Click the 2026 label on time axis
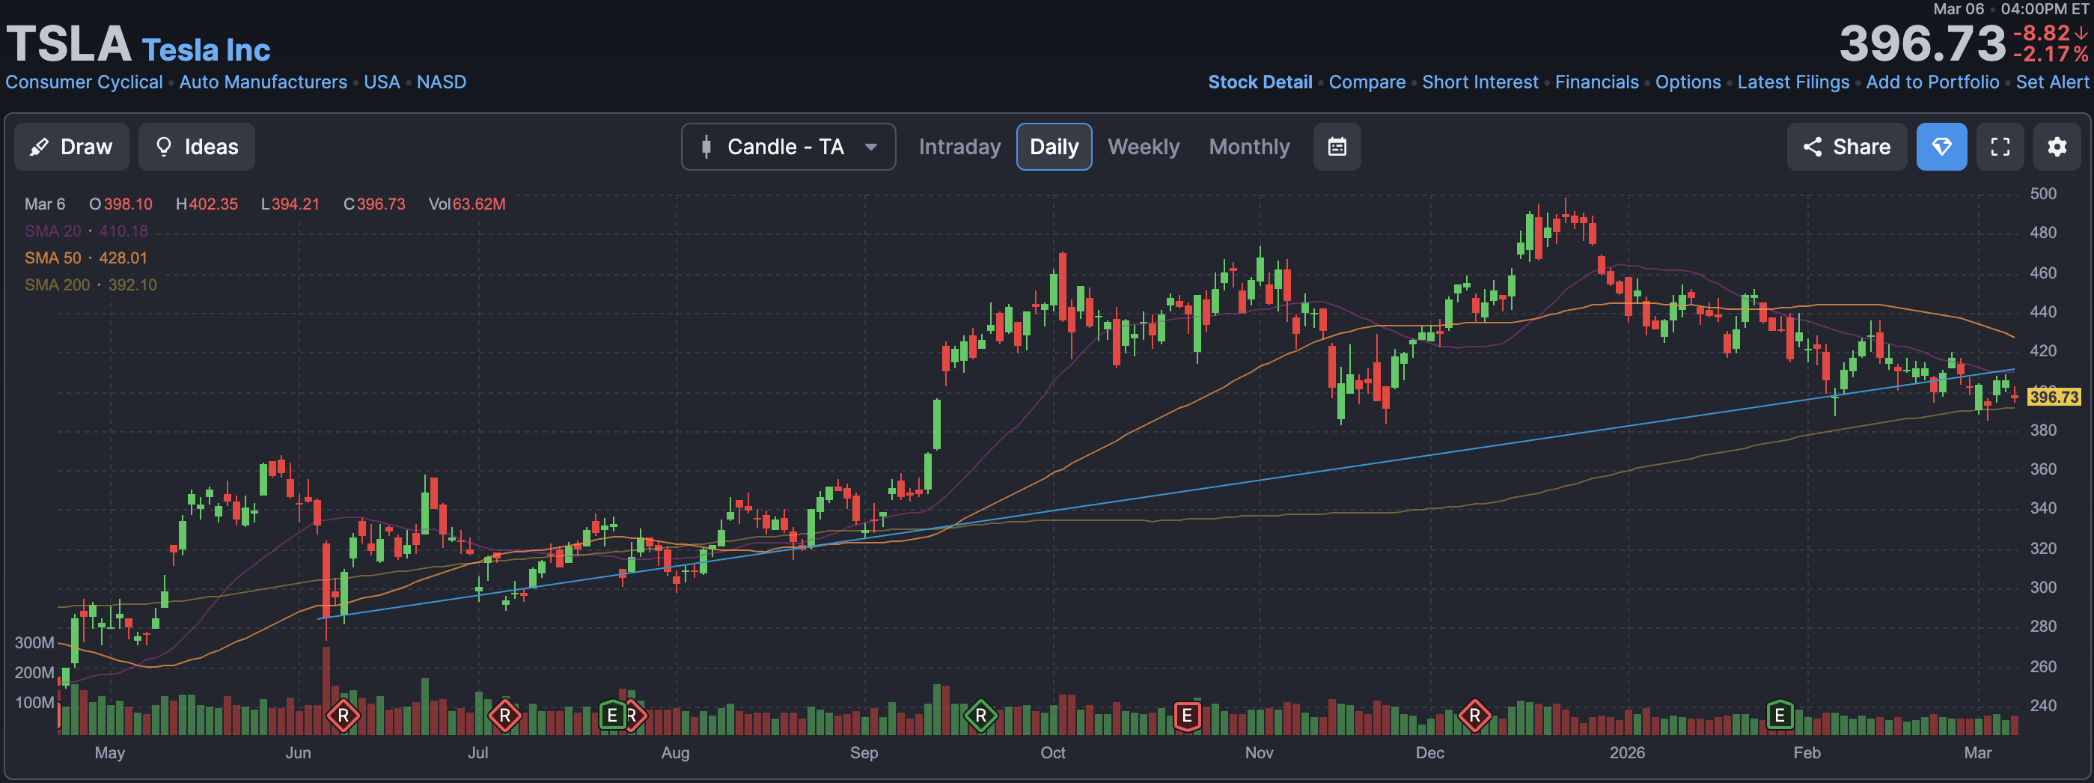Viewport: 2094px width, 783px height. tap(1626, 753)
